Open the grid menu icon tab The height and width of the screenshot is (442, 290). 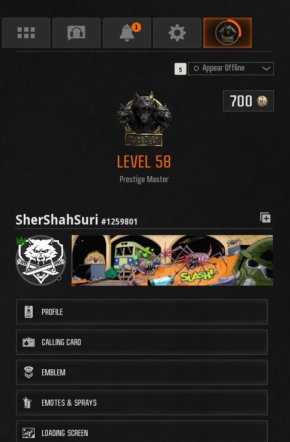tap(26, 33)
